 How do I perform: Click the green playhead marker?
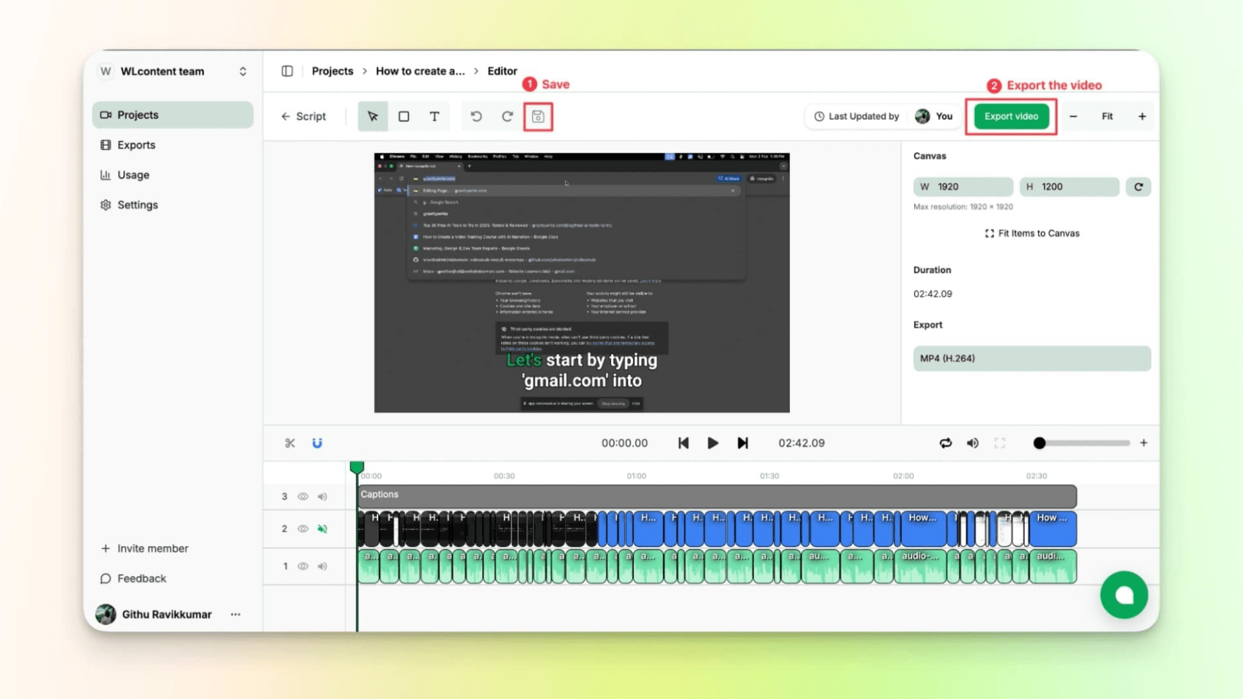[357, 467]
